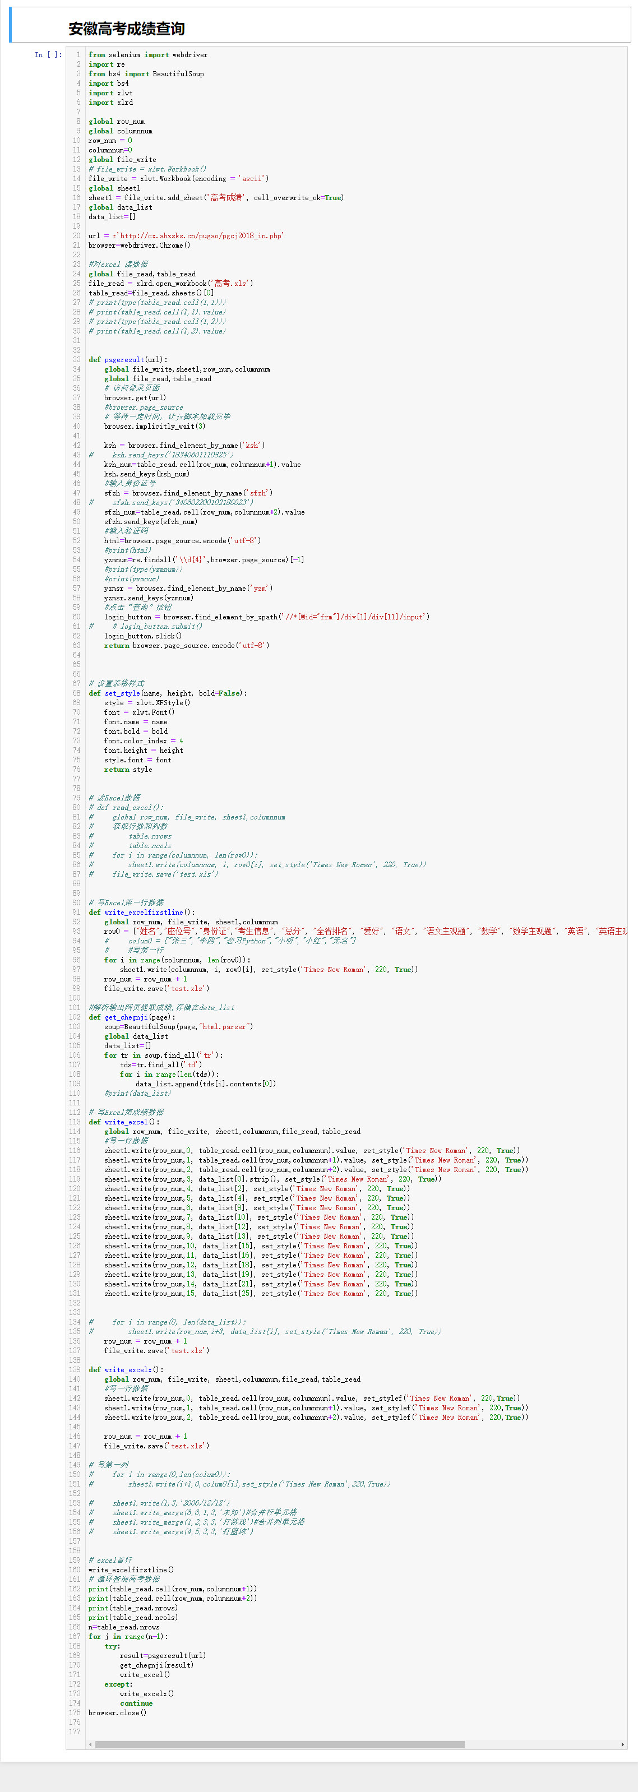Place cursor on 'from selenium import webdriver' line
The height and width of the screenshot is (1792, 638).
[147, 55]
